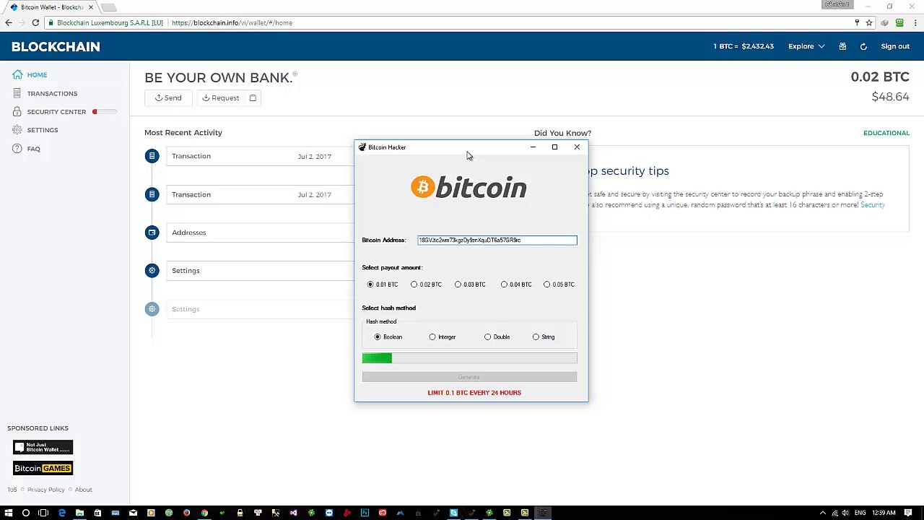Sign out of the wallet
Screen dimensions: 924x520
point(895,46)
